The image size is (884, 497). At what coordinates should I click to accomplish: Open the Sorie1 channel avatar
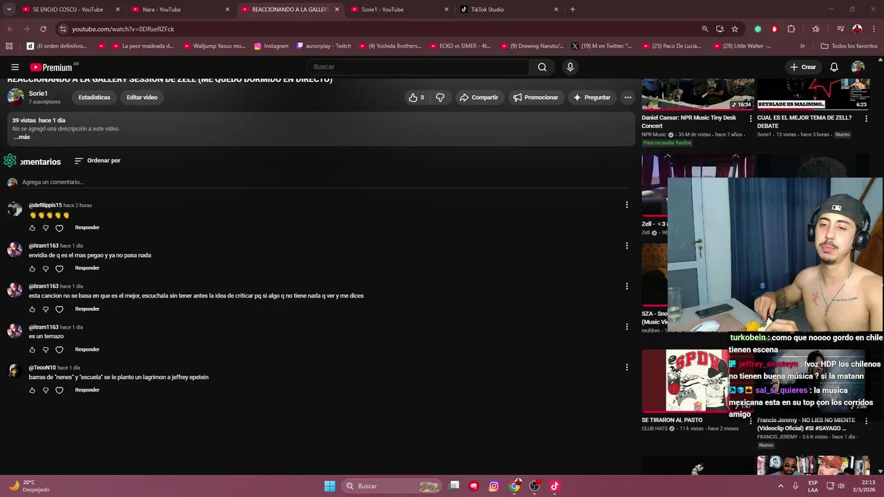coord(15,97)
